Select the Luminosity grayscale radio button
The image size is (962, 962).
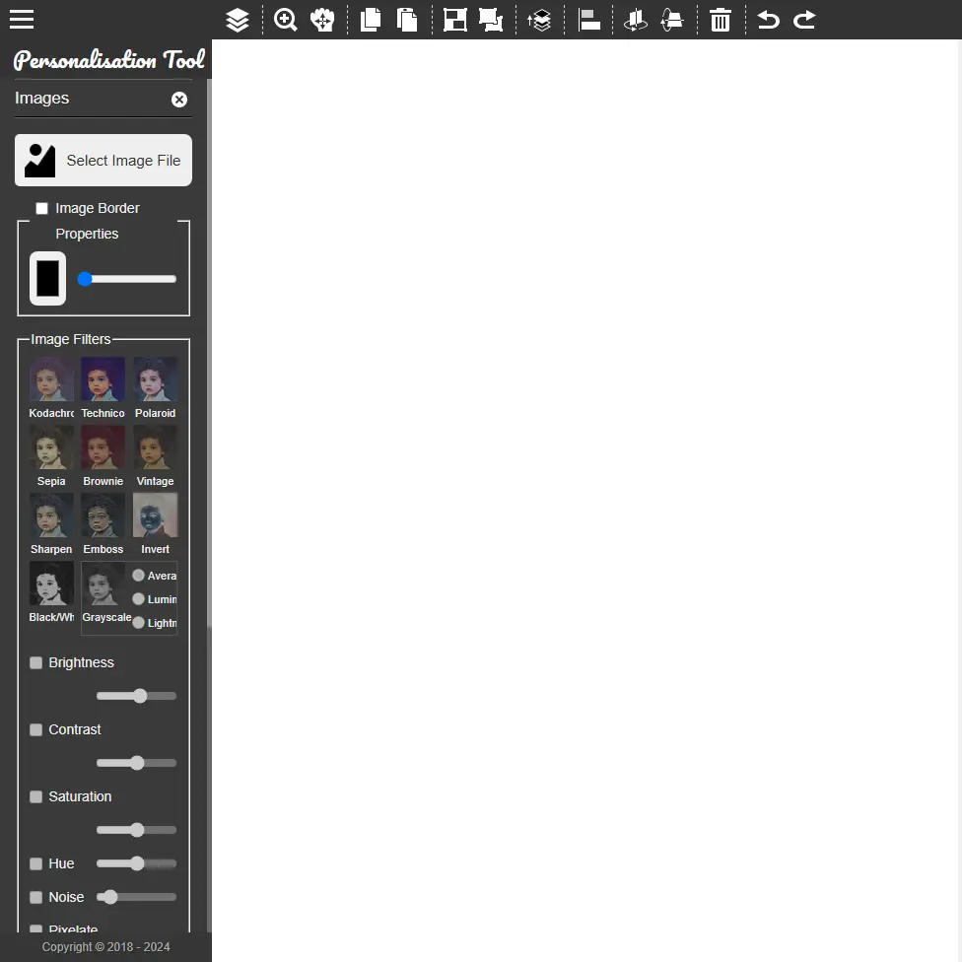tap(138, 599)
